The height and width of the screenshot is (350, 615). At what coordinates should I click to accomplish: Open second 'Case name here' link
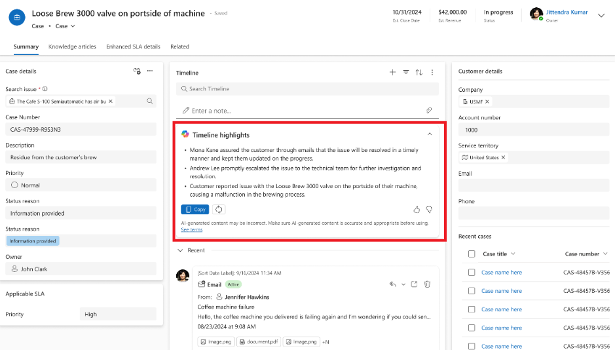tap(502, 291)
